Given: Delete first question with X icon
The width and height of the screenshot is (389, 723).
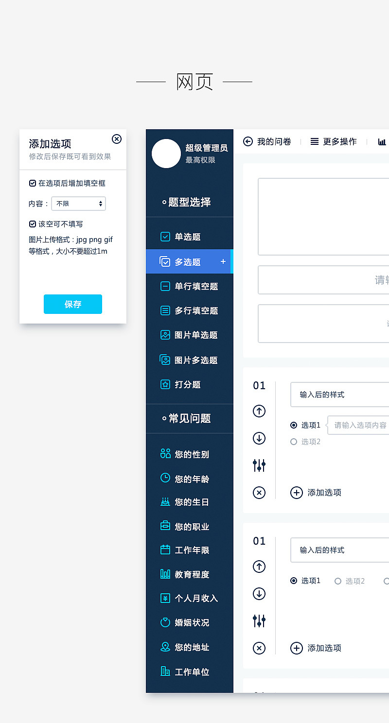Looking at the screenshot, I should (259, 493).
